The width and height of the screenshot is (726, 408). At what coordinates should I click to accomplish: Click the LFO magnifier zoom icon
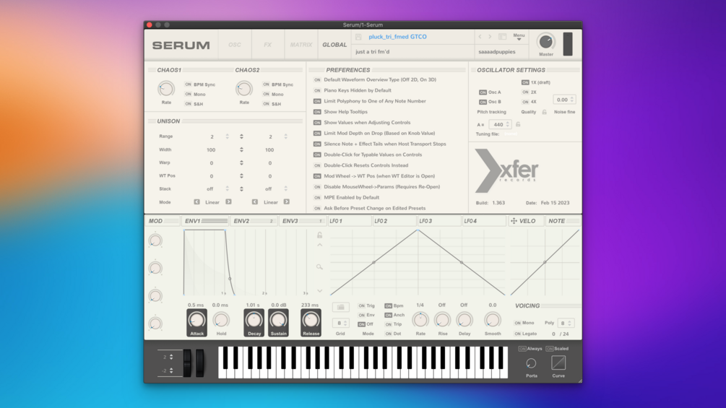coord(319,267)
